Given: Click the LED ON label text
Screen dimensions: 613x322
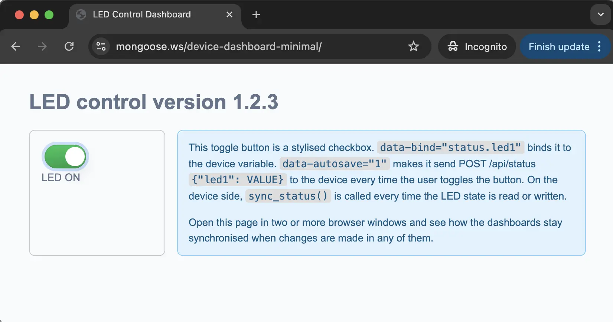Looking at the screenshot, I should [x=61, y=177].
